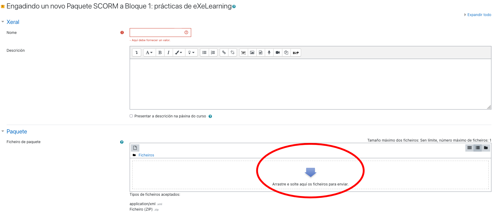Screen dimensions: 492x213
Task: Open help for Ficheiro de paquete
Action: (x=122, y=142)
